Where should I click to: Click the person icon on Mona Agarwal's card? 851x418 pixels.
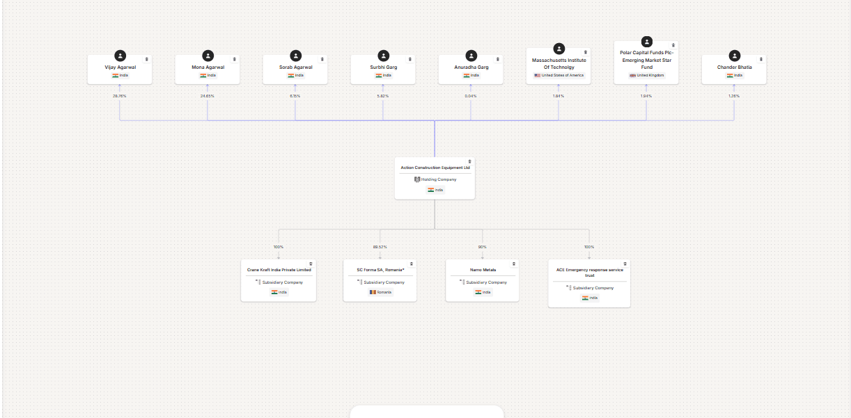point(207,56)
